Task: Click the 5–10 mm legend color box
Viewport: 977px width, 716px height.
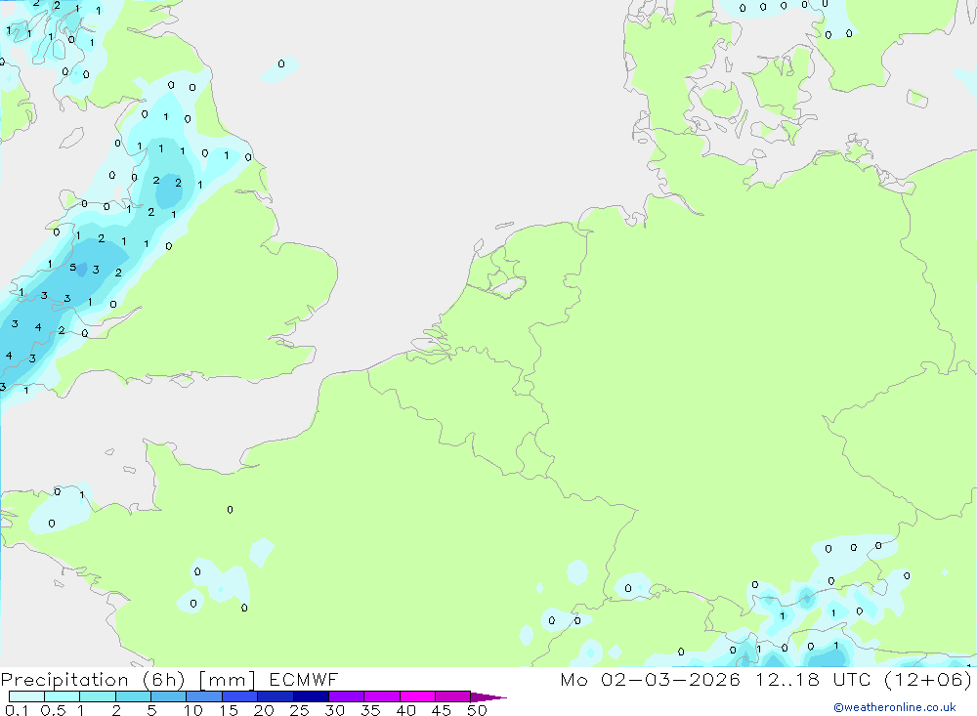Action: [x=169, y=696]
